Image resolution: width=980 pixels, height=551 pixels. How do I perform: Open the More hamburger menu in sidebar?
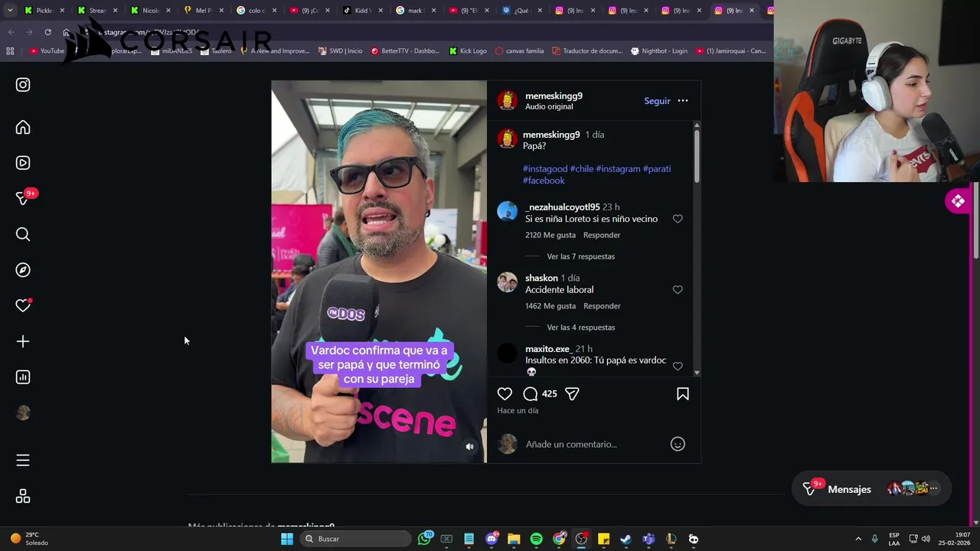pos(23,460)
